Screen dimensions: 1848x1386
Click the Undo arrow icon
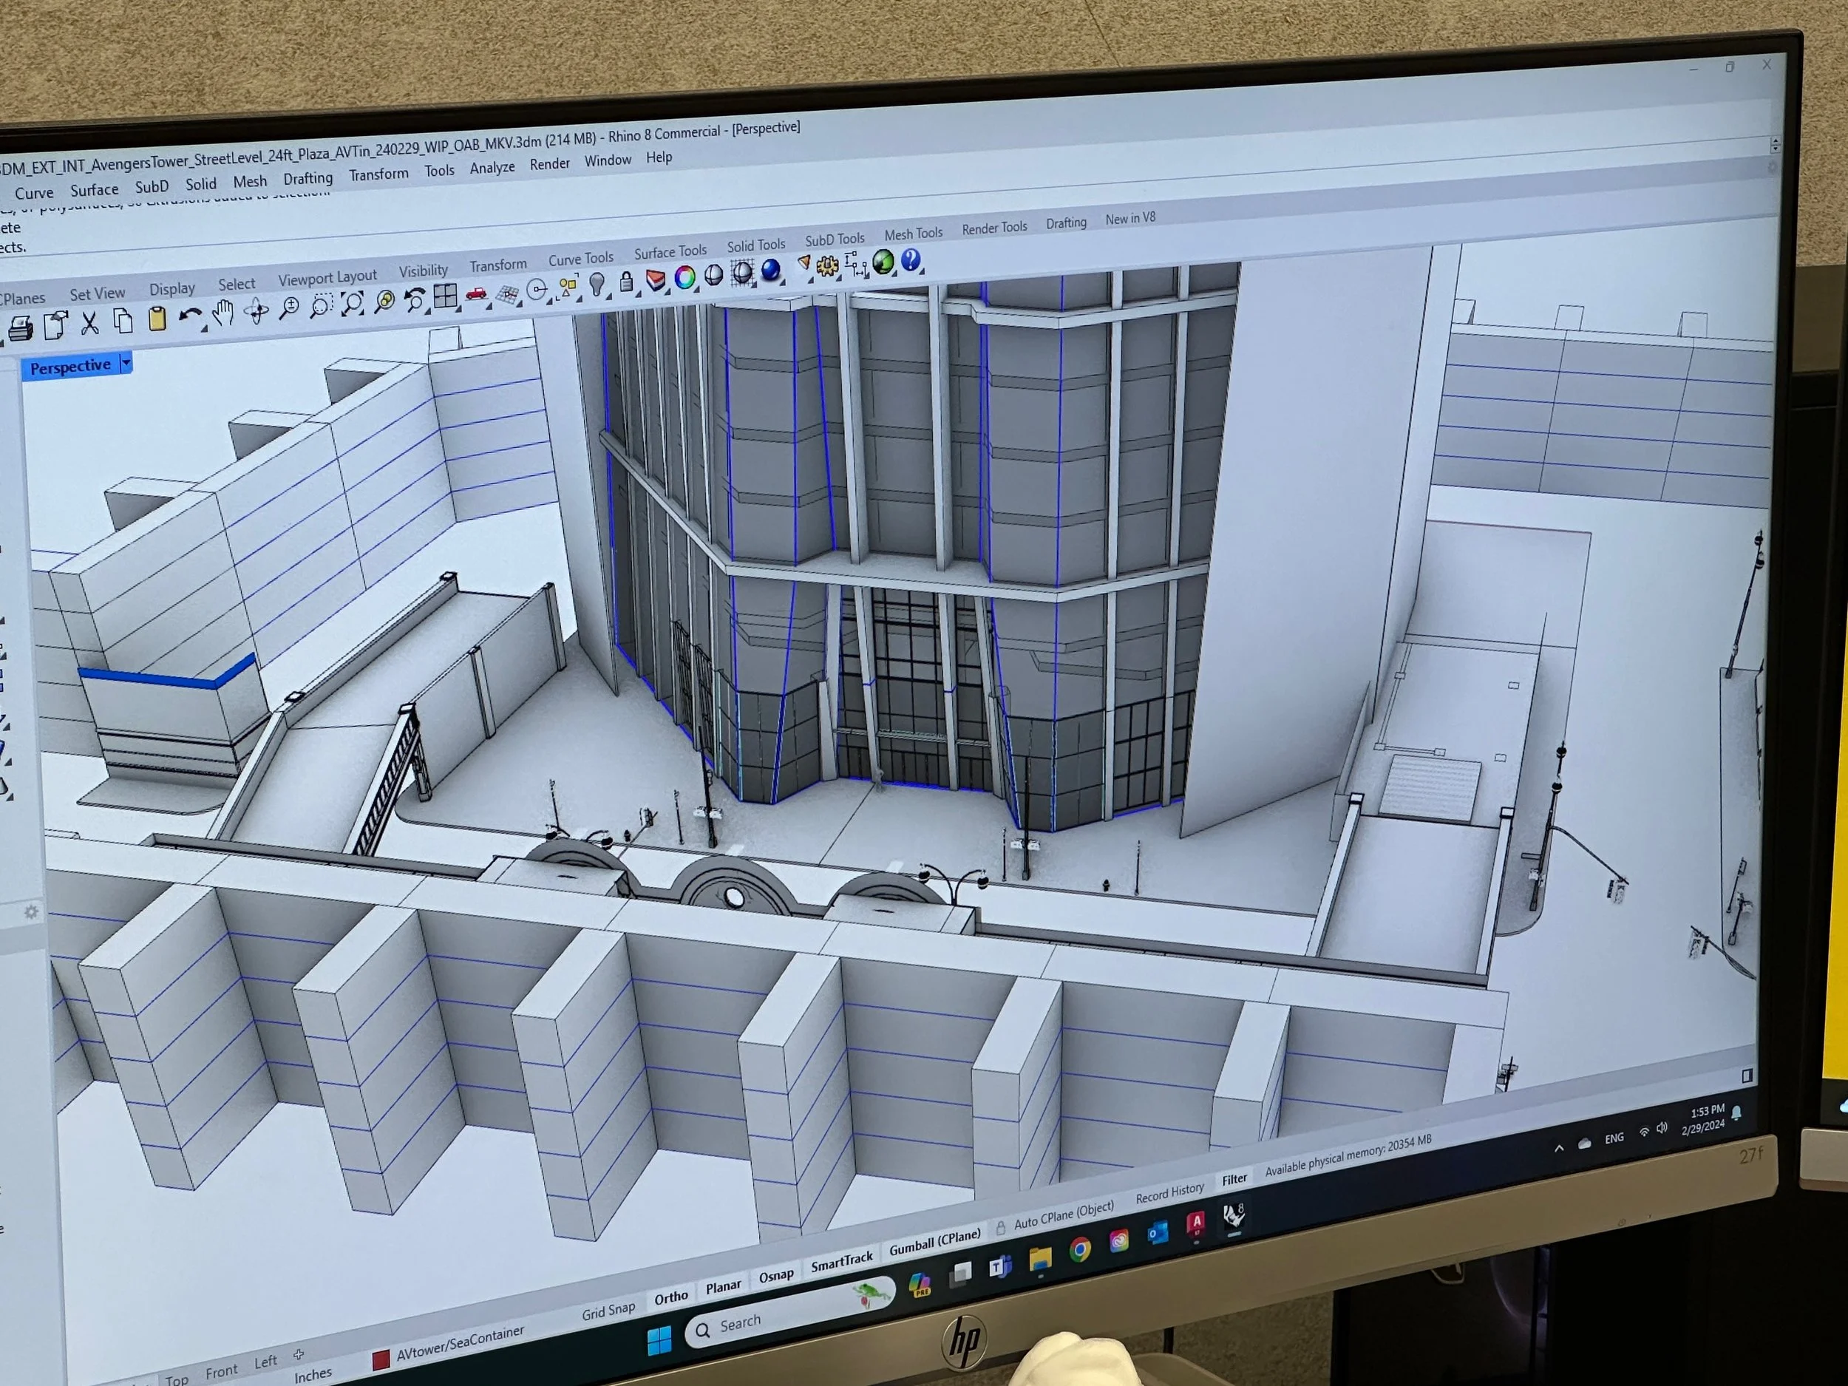(x=191, y=313)
